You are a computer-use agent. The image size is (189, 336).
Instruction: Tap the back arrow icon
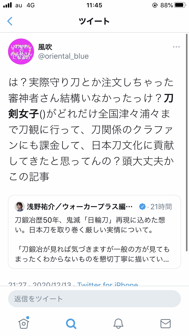click(x=10, y=21)
